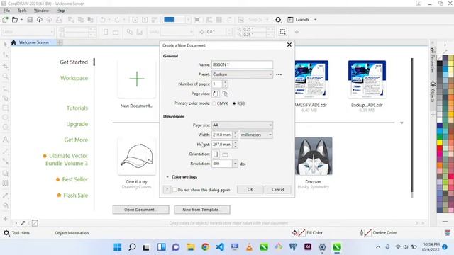Click the Fill Color bucket icon
Image resolution: width=454 pixels, height=255 pixels.
coord(295,233)
